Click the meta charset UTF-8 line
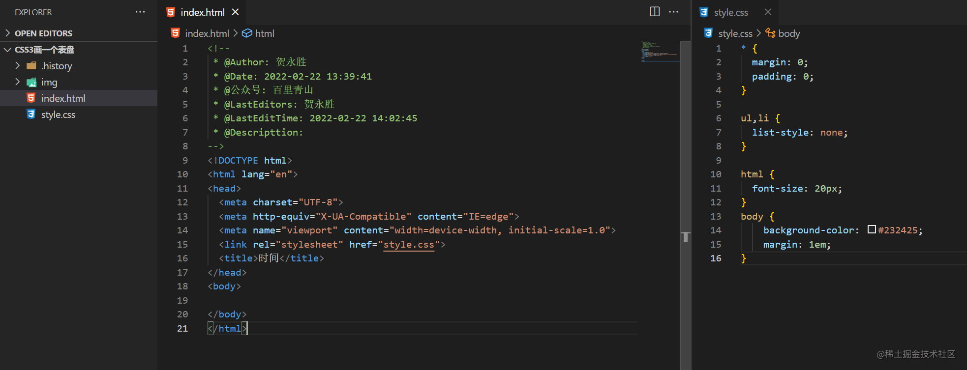Screen dimensions: 967x370 (281, 202)
